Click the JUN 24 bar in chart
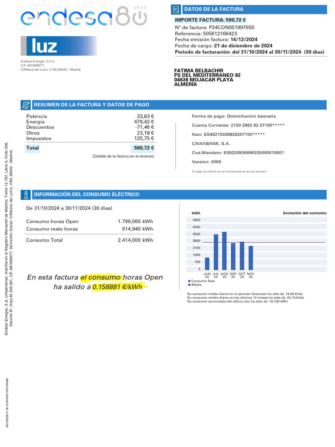Image resolution: width=335 pixels, height=447 pixels. pyautogui.click(x=207, y=264)
